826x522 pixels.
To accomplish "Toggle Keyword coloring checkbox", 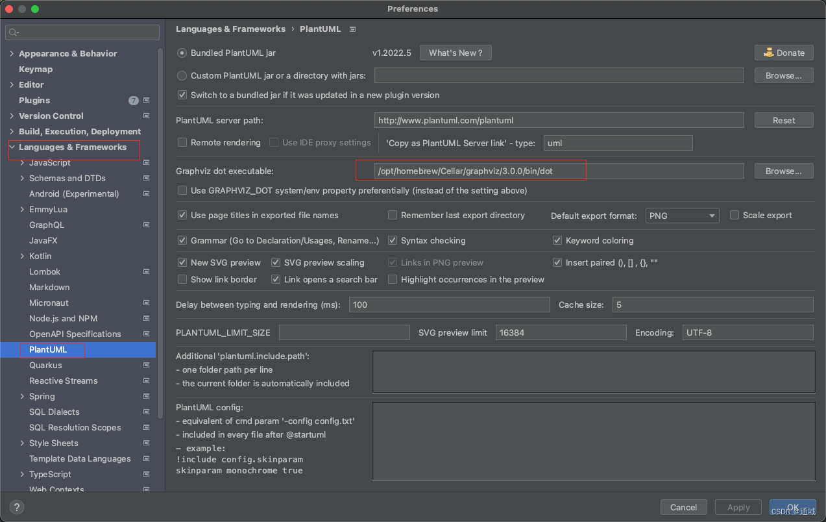I will (x=557, y=240).
